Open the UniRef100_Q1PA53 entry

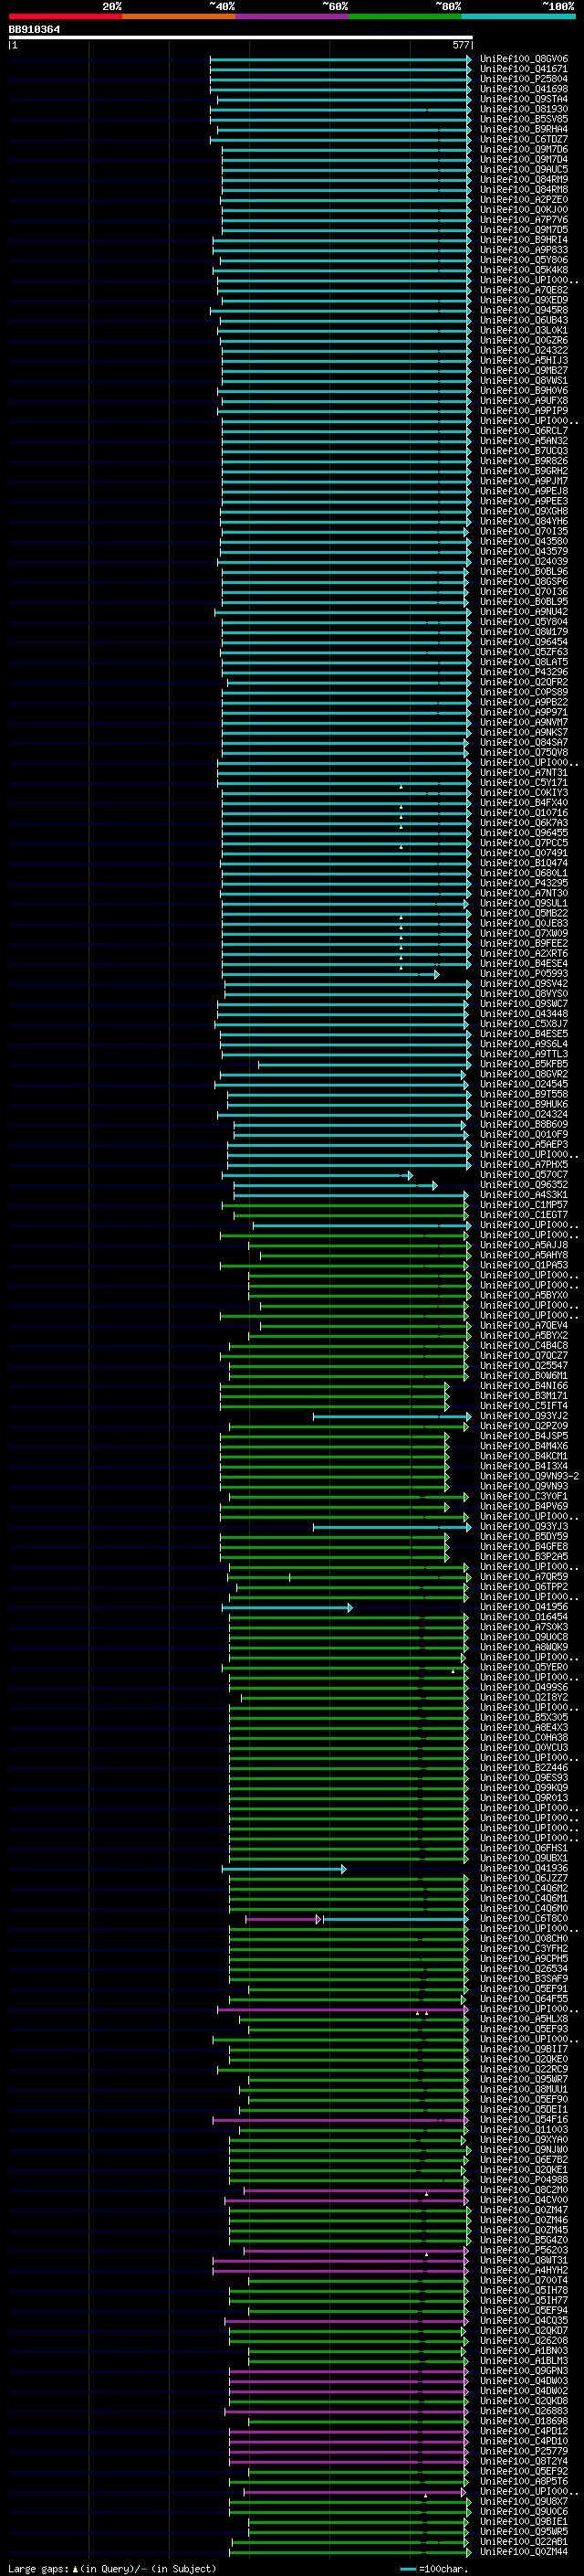pyautogui.click(x=523, y=1265)
